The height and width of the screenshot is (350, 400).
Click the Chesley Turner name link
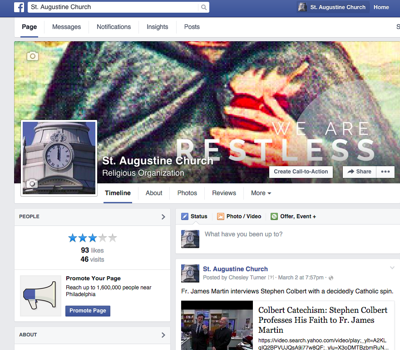247,278
